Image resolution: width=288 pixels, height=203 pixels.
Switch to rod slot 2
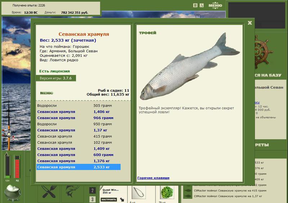(93, 190)
